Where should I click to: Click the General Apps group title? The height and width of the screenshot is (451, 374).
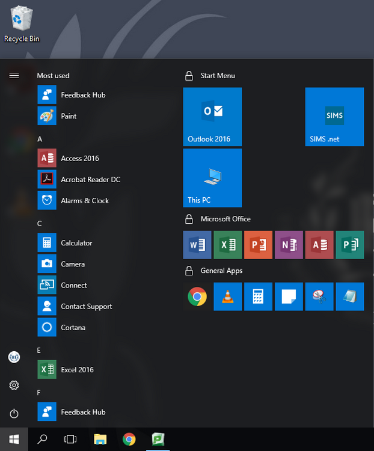tap(221, 271)
